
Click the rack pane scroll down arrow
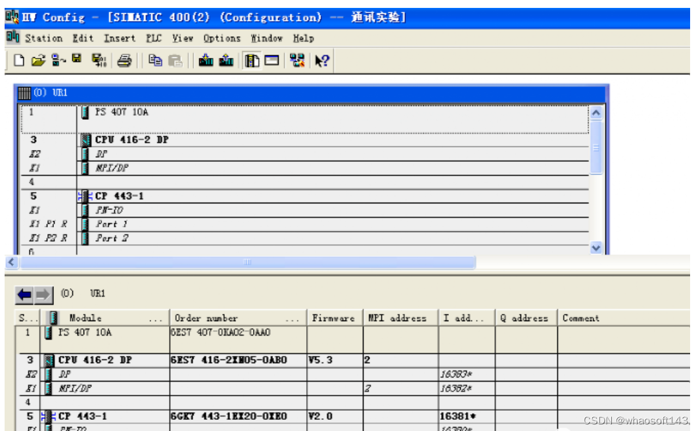(x=596, y=248)
